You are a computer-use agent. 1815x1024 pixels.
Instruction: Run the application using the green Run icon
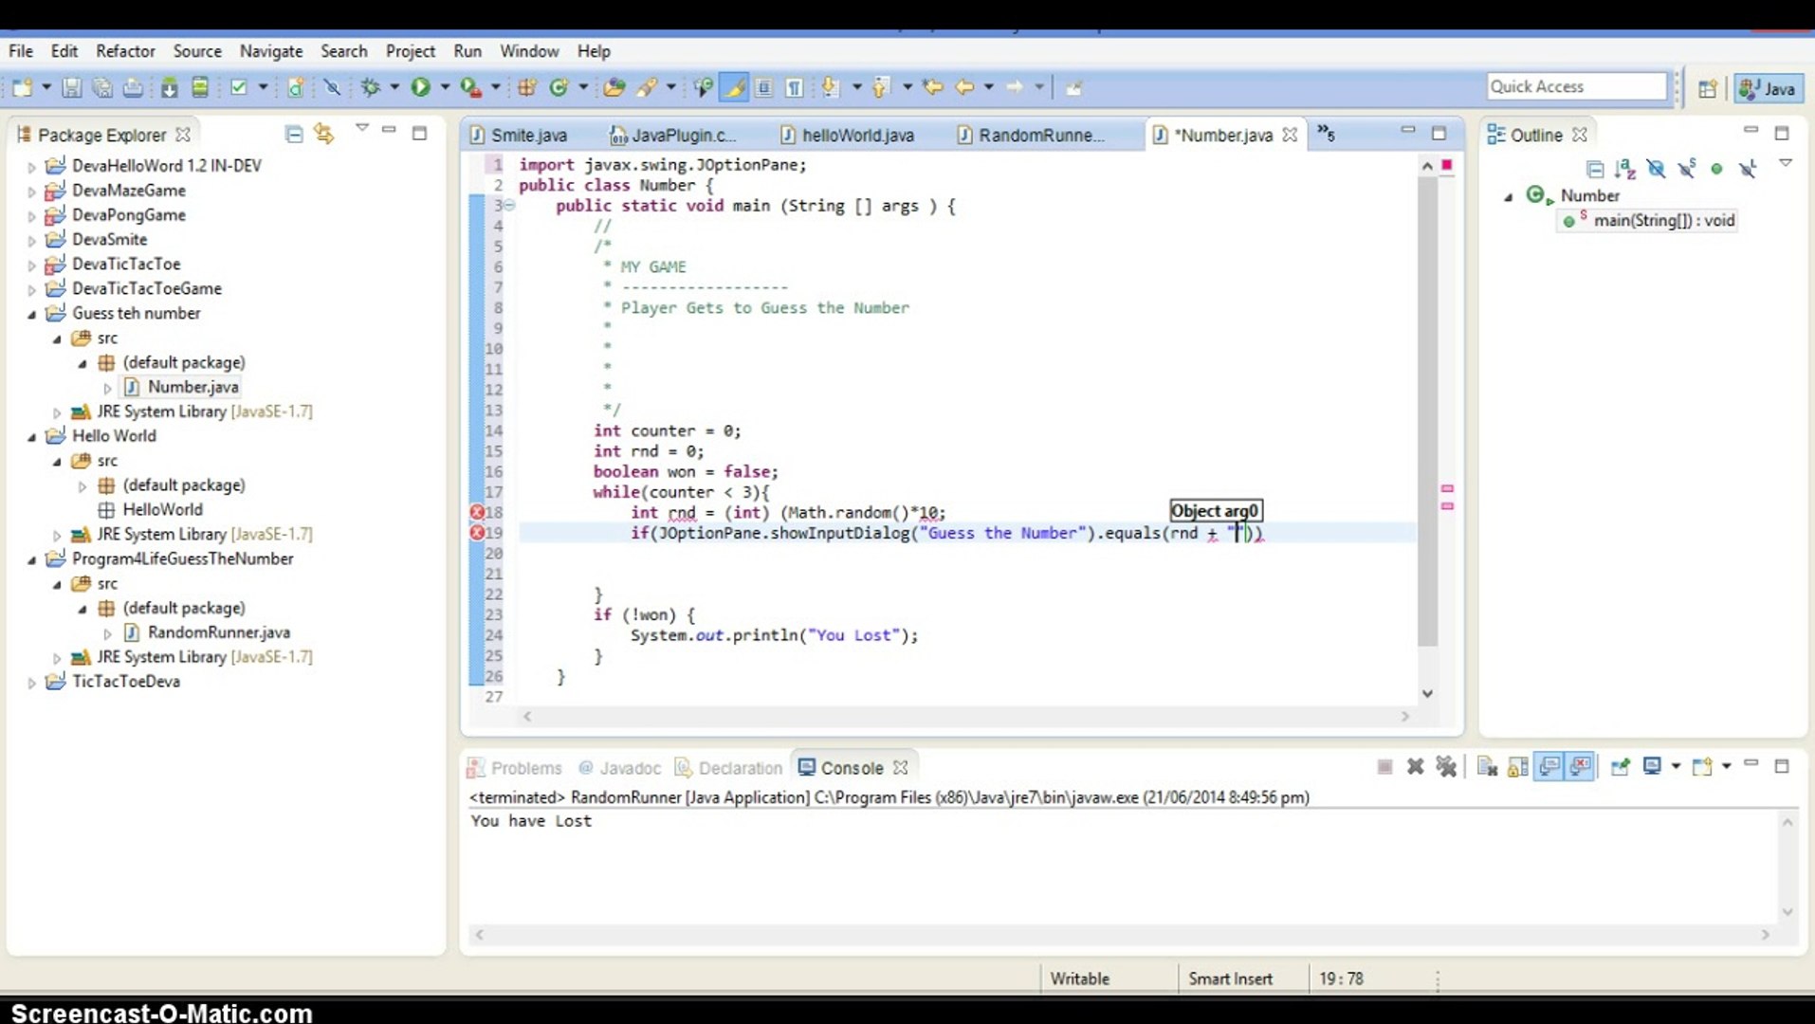(421, 87)
